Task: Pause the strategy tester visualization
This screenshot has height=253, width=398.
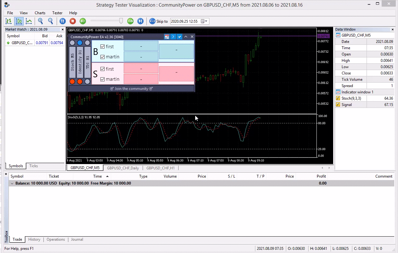Action: pos(63,21)
